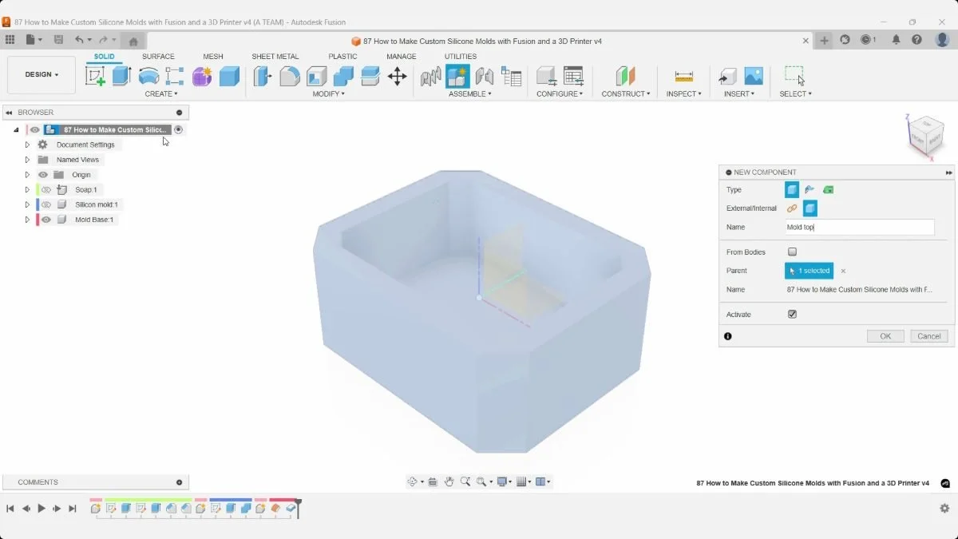Select the Press Pull tool

(x=263, y=76)
